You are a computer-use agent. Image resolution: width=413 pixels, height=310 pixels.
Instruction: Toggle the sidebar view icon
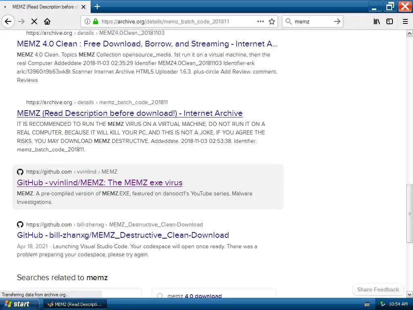390,21
